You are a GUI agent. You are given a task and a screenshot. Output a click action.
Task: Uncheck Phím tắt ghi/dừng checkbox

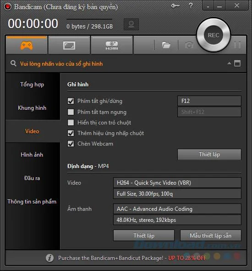(x=71, y=101)
